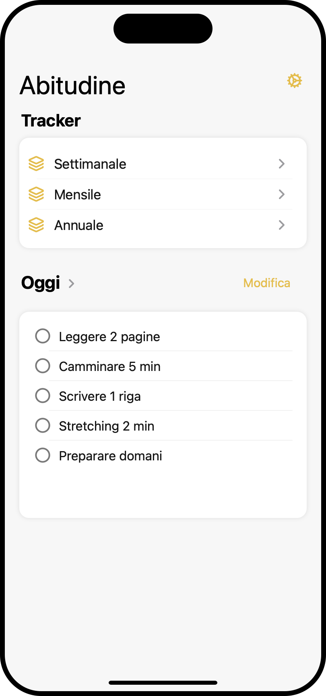
Task: Check off Leggere 2 pagine circle
Action: (x=43, y=336)
